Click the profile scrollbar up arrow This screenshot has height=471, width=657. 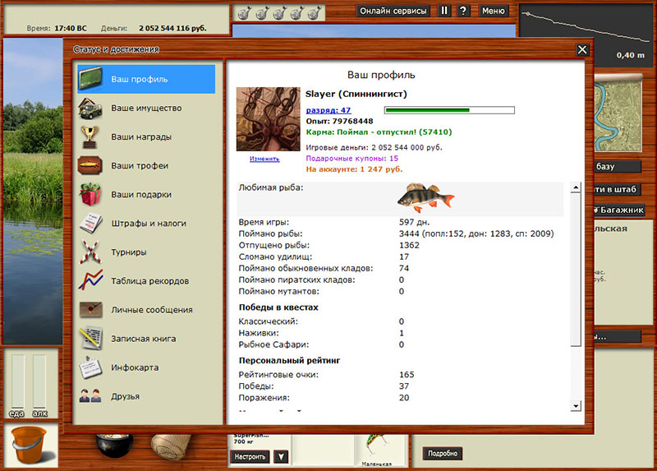coord(576,187)
